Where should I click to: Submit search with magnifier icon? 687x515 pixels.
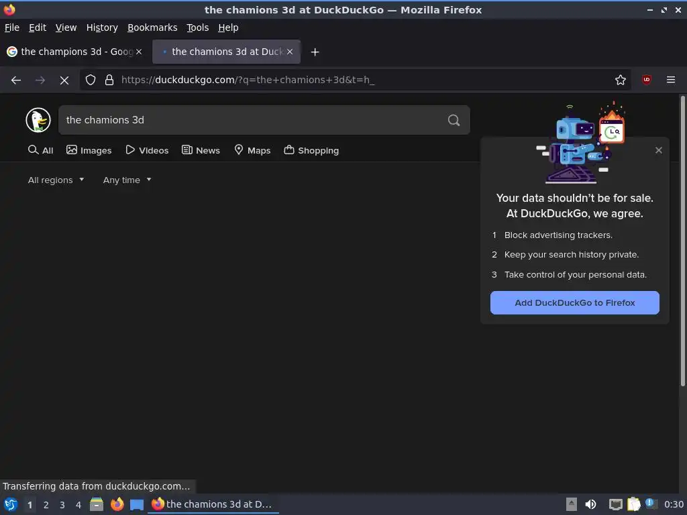[454, 120]
